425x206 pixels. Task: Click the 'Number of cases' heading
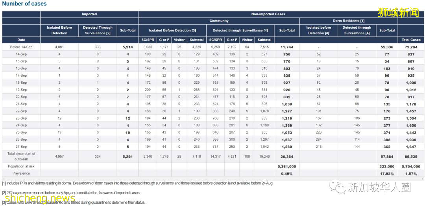(24, 4)
